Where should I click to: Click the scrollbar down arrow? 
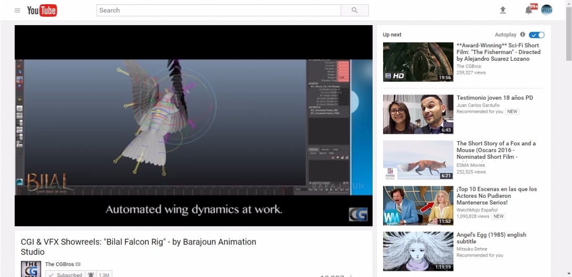(x=569, y=273)
